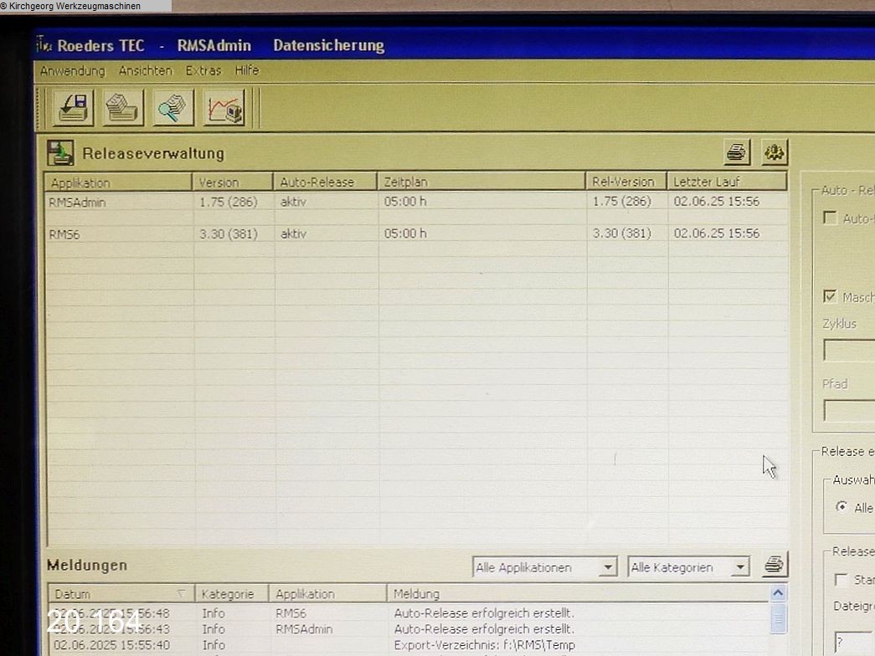This screenshot has height=656, width=875.
Task: Print the Meldungen list
Action: 775,566
